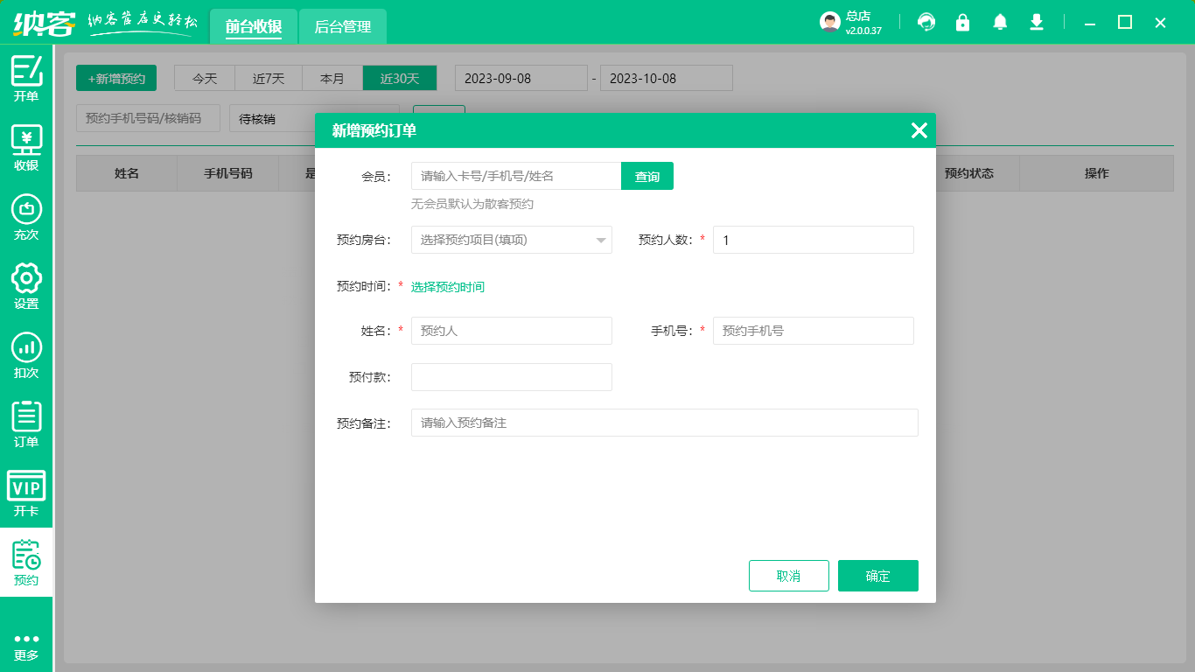Click the 更多 (more) sidebar icon

coord(26,639)
